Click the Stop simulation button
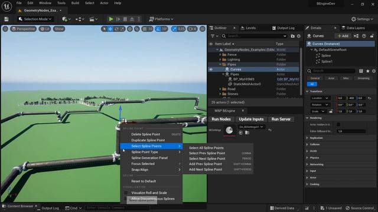The height and width of the screenshot is (212, 378). click(125, 19)
